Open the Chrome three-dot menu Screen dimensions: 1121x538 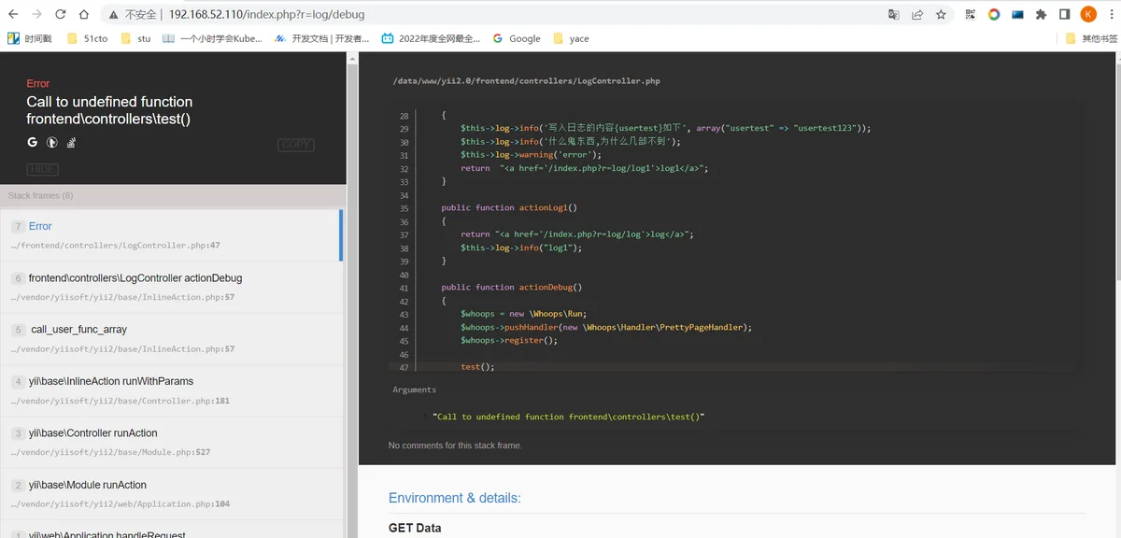point(1110,14)
